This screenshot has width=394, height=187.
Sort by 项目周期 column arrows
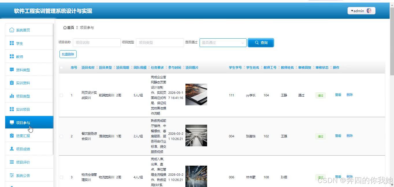pyautogui.click(x=131, y=68)
